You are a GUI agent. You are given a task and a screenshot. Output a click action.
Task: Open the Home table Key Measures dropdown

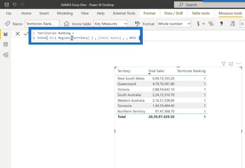[111, 24]
